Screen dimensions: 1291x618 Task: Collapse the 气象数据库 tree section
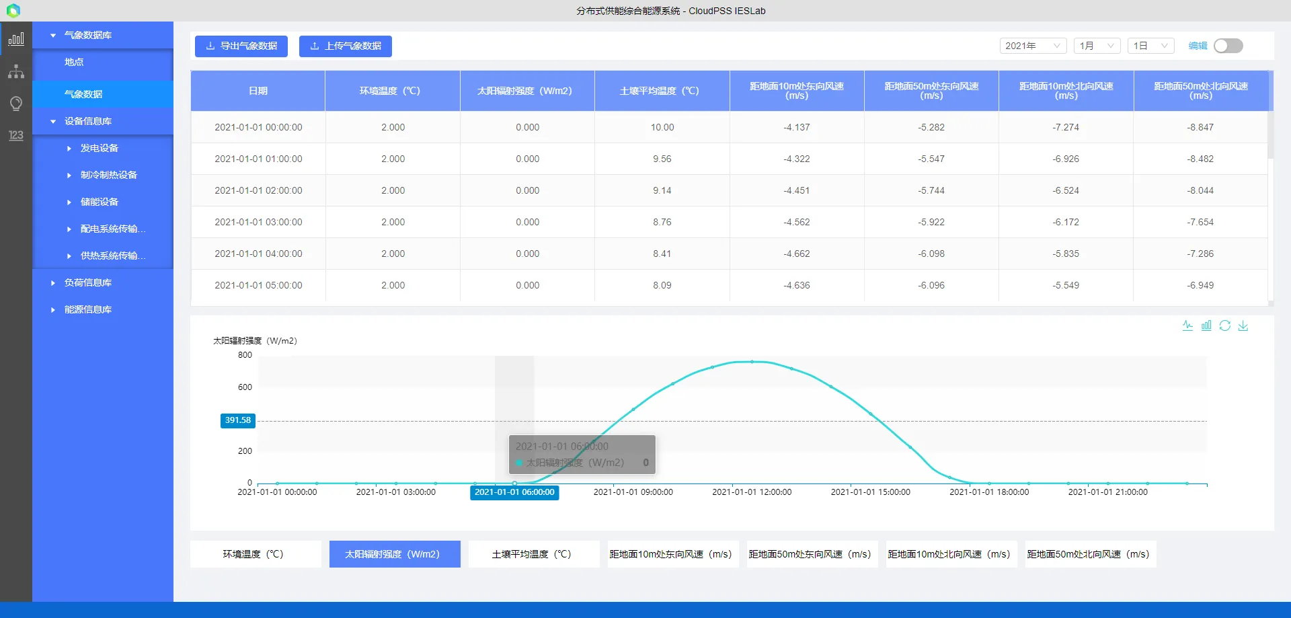(x=53, y=35)
